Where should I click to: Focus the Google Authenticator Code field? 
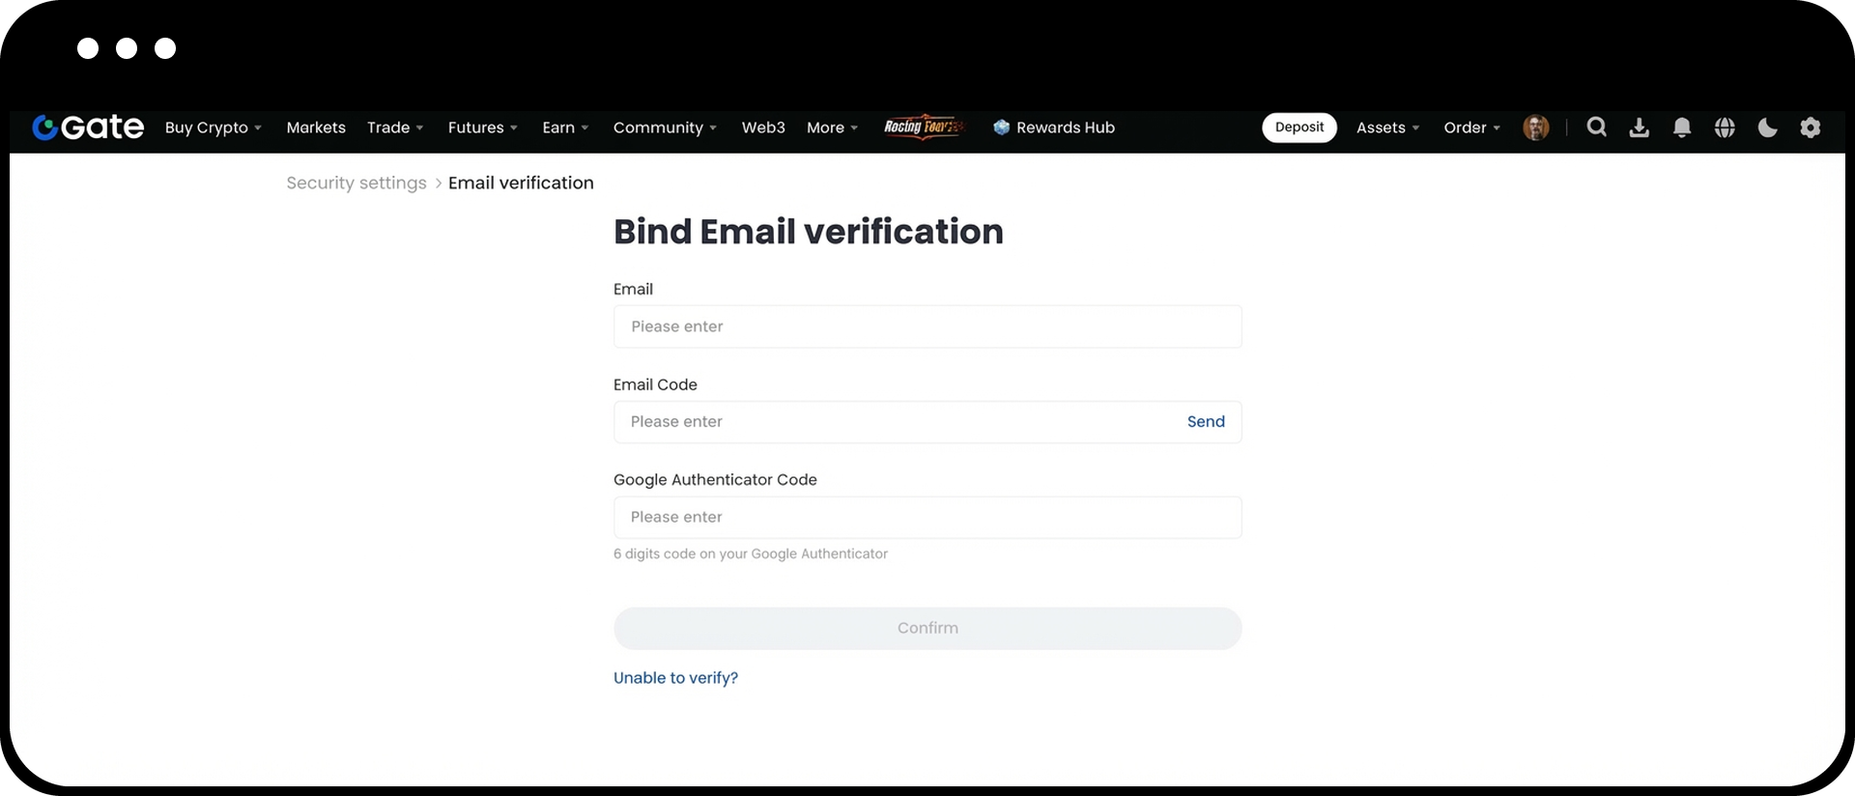[927, 518]
